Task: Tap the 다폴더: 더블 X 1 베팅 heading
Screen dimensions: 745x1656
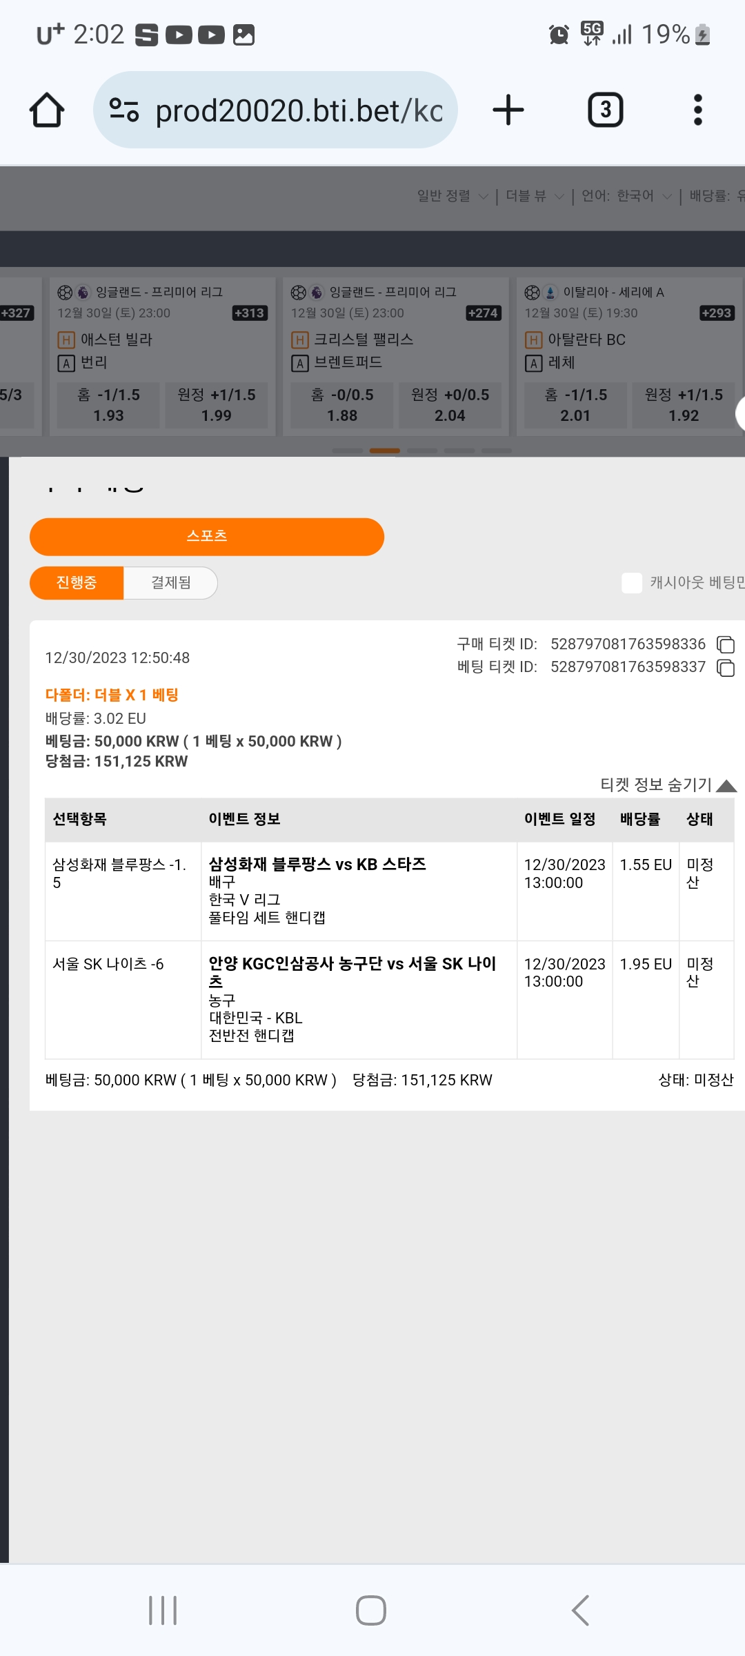Action: click(112, 695)
